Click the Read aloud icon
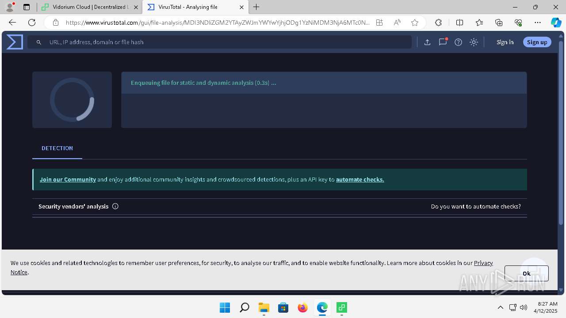Image resolution: width=566 pixels, height=318 pixels. tap(397, 23)
